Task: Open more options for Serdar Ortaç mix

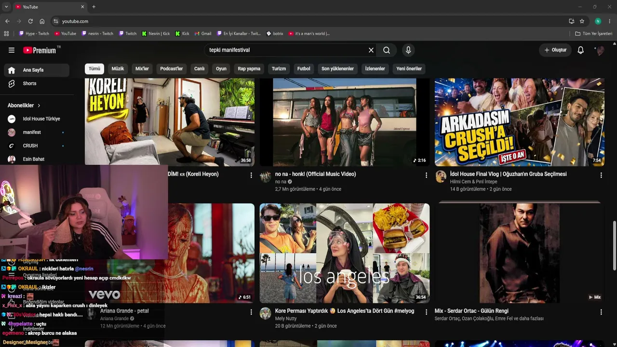Action: click(601, 312)
